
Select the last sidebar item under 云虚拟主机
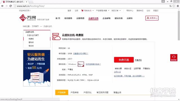tap(31, 46)
